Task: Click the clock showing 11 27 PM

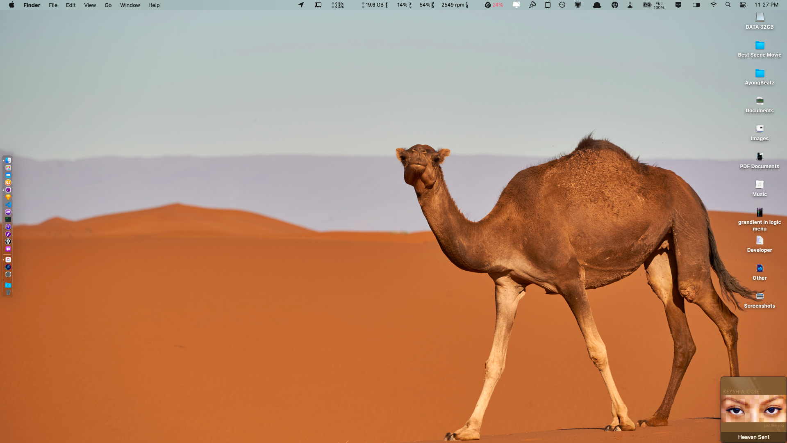Action: (766, 5)
